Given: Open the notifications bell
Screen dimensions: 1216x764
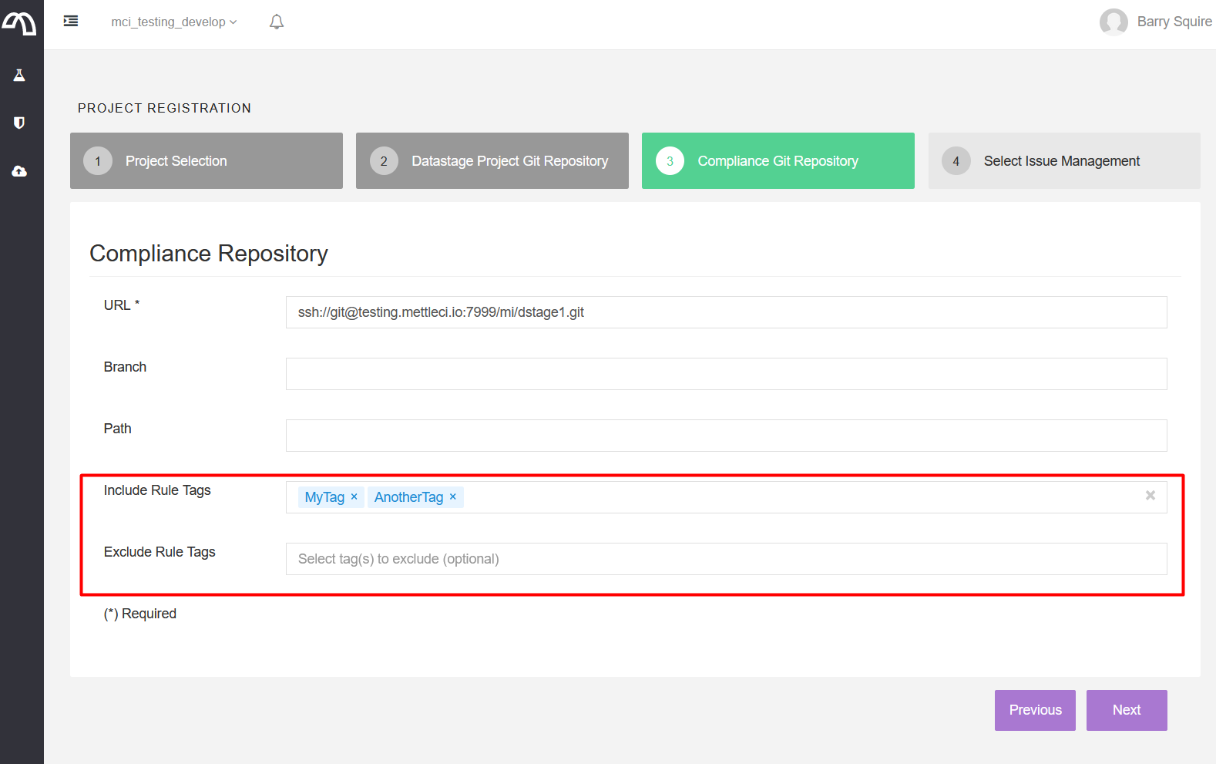Looking at the screenshot, I should (277, 22).
